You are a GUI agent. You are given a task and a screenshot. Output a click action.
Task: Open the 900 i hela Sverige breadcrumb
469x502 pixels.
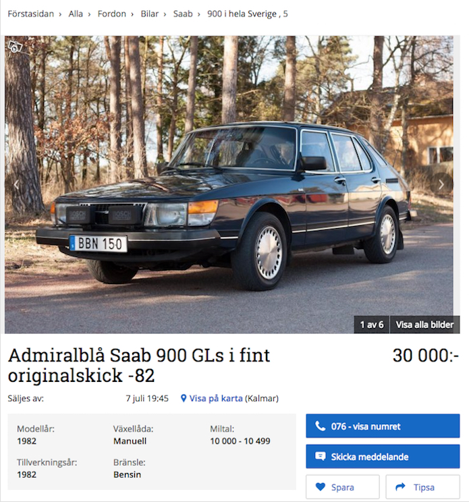(247, 13)
